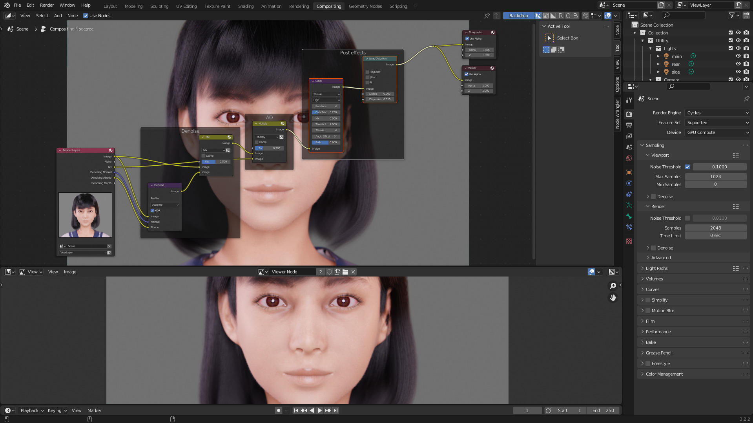This screenshot has height=423, width=753.
Task: Click the Compositing Nodetree breadcrumb
Action: point(72,29)
